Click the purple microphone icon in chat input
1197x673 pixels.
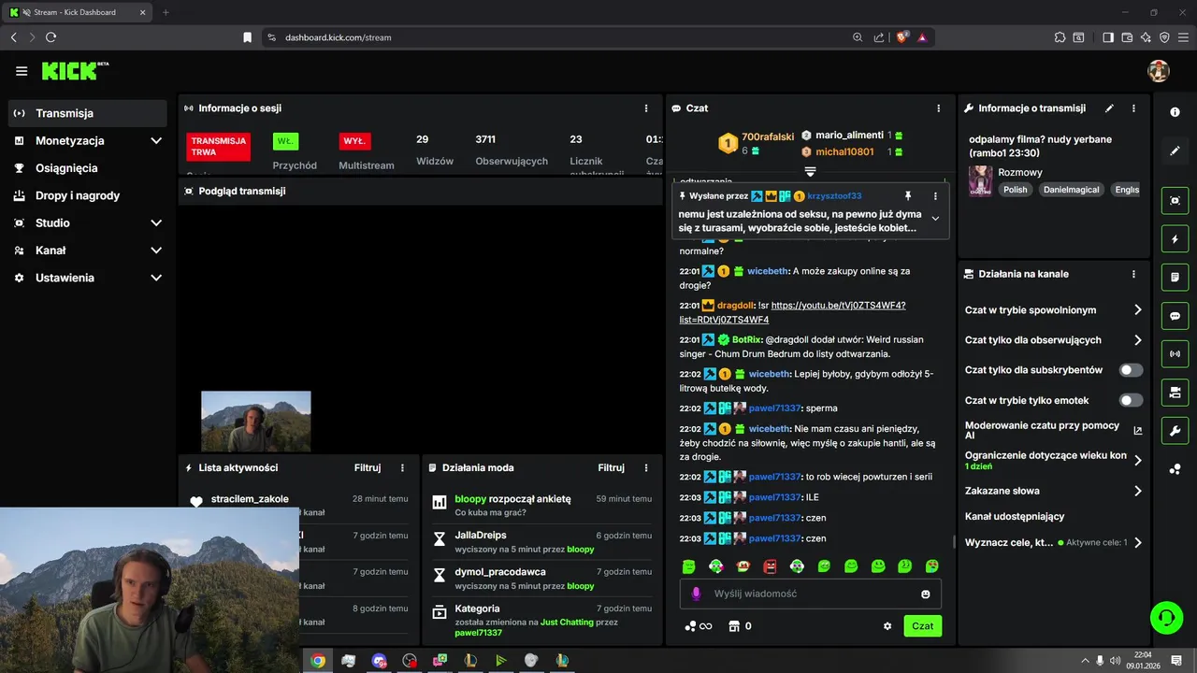coord(695,594)
